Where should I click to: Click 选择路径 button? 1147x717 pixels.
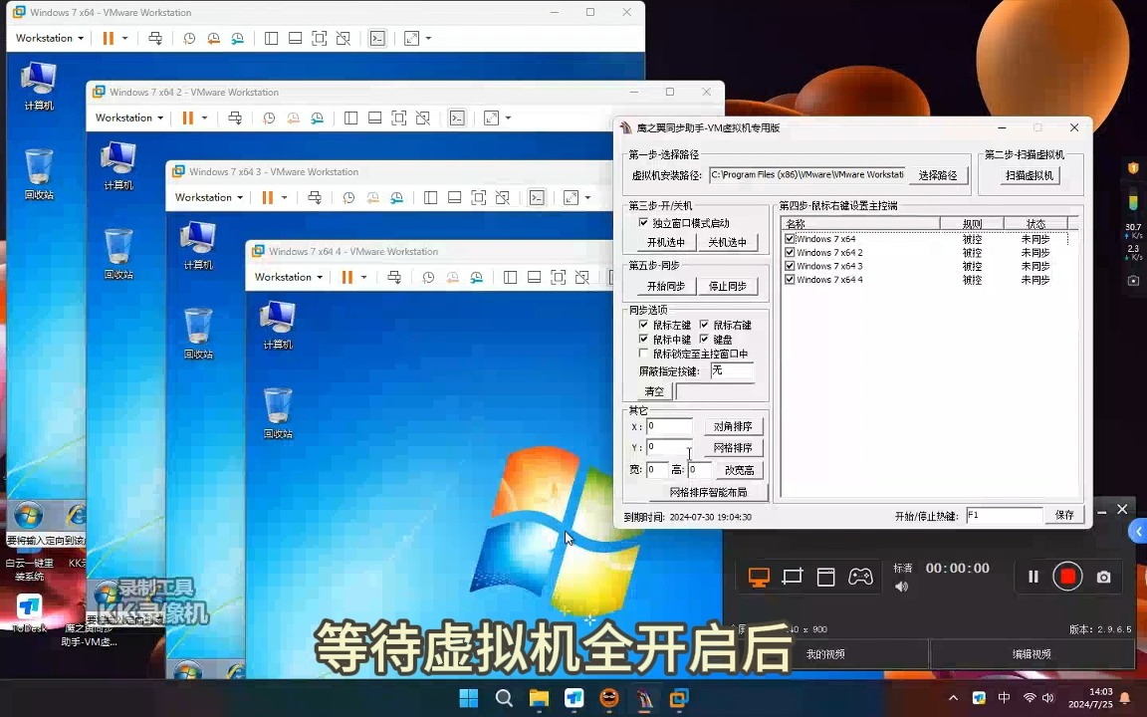click(x=938, y=175)
